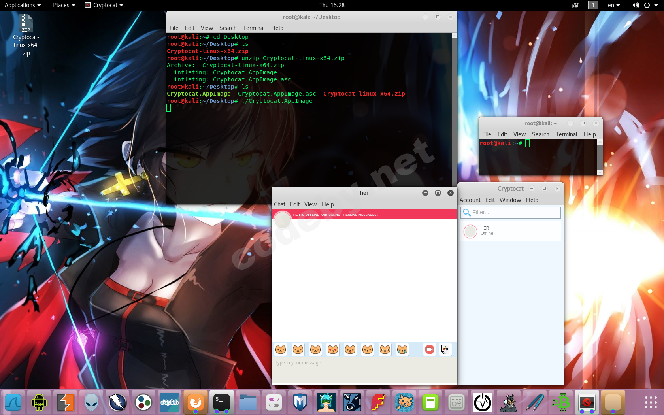
Task: Launch Wireshark from the dock
Action: [x=13, y=403]
